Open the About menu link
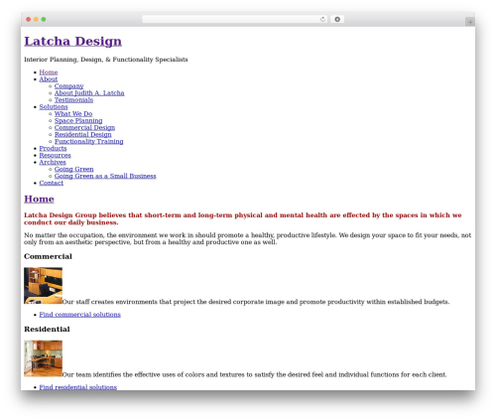Viewport: 496px width, 420px height. (49, 79)
